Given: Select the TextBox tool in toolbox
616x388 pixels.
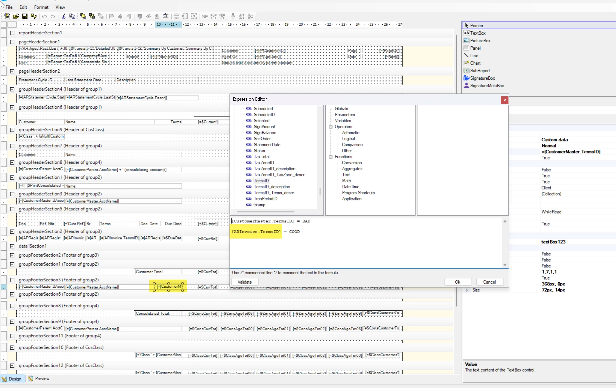Looking at the screenshot, I should [477, 33].
